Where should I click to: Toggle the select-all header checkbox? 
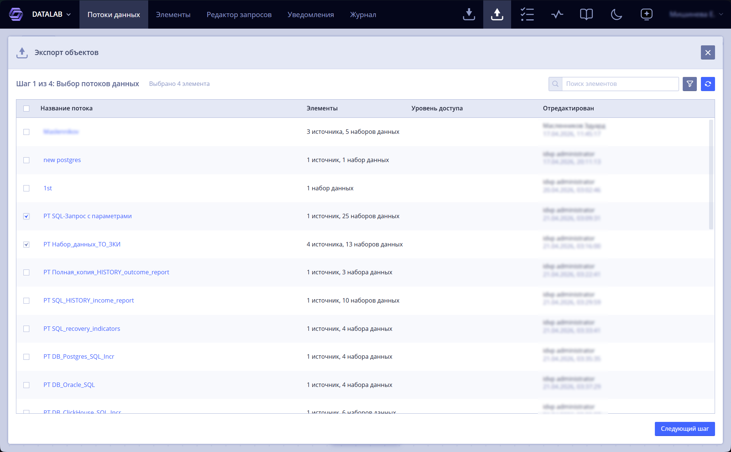(26, 109)
